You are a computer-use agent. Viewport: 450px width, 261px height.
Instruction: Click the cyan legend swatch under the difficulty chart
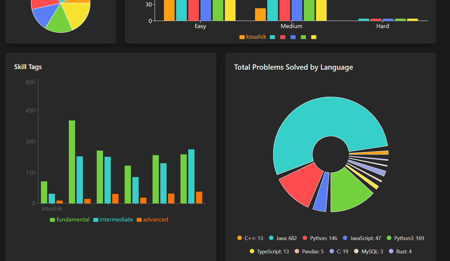point(273,37)
